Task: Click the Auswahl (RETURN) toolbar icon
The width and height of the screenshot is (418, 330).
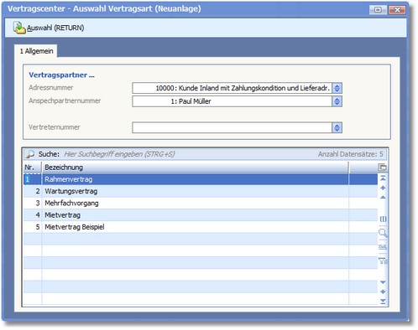Action: point(19,28)
